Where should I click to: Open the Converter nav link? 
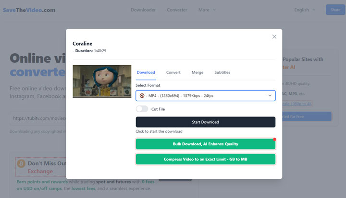pyautogui.click(x=177, y=10)
